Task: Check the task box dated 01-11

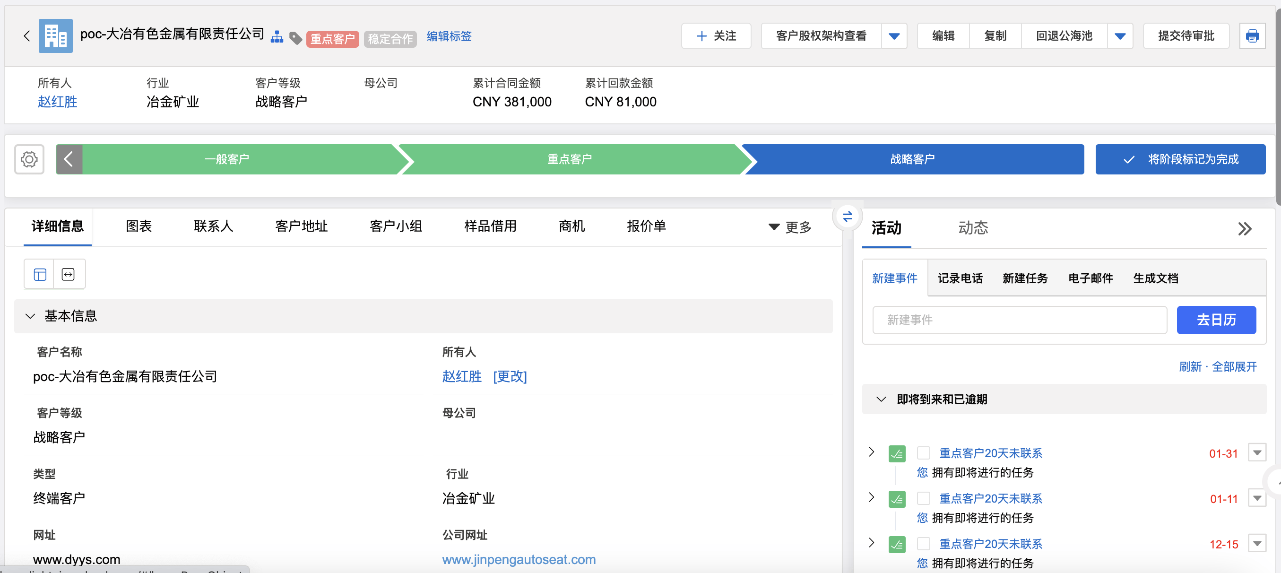Action: [923, 498]
